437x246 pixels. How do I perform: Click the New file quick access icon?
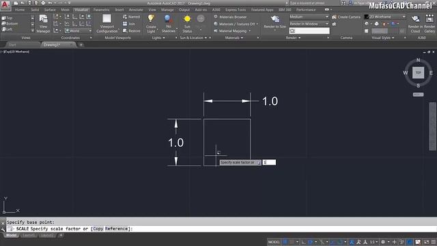[x=16, y=3]
